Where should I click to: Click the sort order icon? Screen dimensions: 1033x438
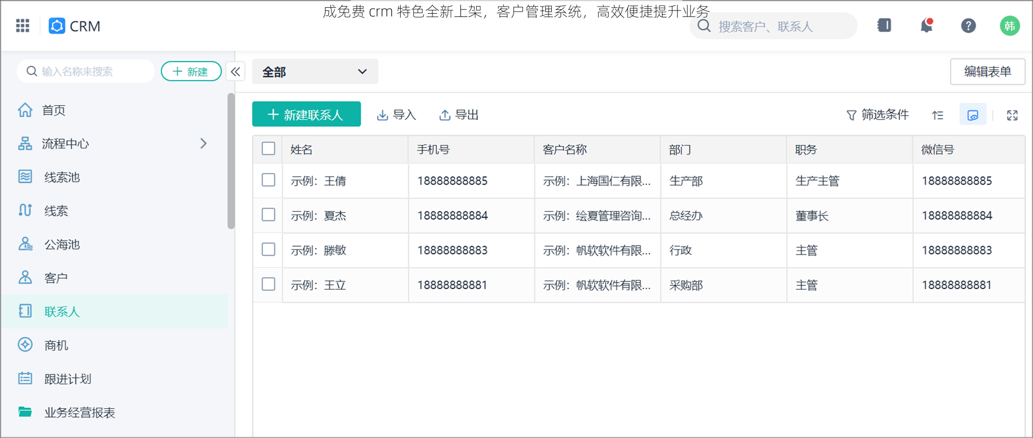pos(938,115)
